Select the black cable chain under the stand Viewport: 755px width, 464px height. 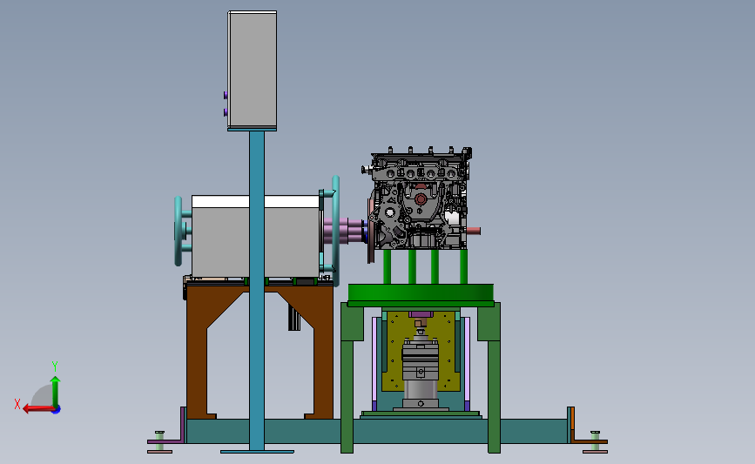(294, 318)
